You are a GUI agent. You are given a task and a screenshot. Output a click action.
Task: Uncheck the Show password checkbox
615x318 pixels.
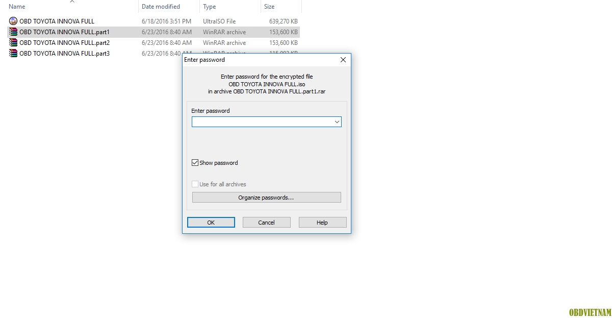[195, 163]
